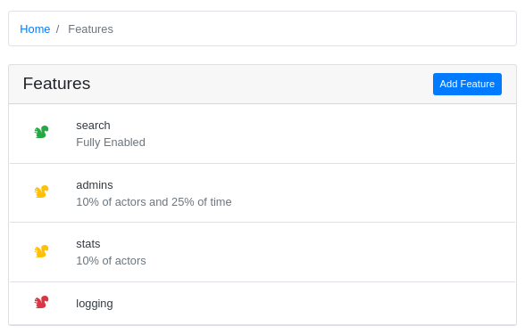Open the search feature
This screenshot has width=525, height=334.
tap(93, 126)
